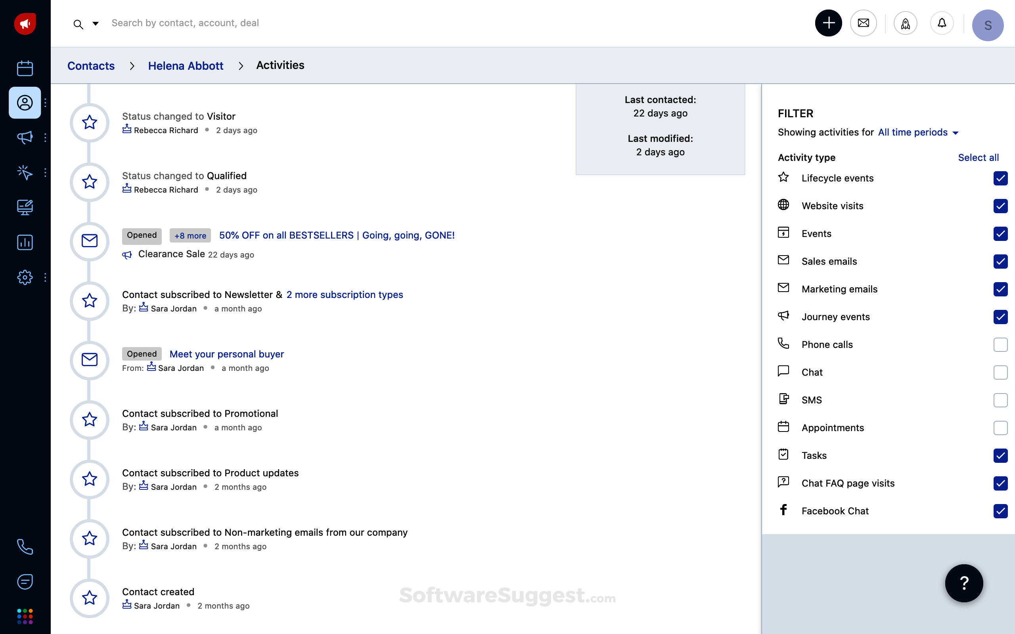Go to the Contacts breadcrumb

coord(91,66)
